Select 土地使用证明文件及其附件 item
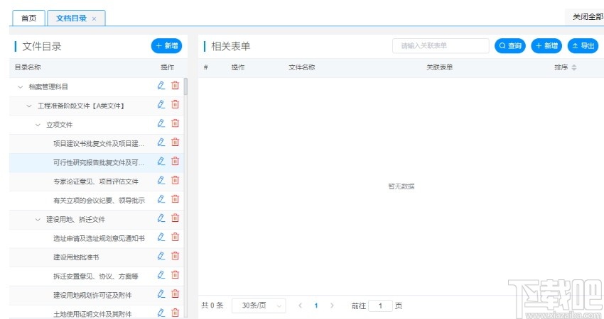Viewport: 604px width, 319px height. (x=92, y=314)
